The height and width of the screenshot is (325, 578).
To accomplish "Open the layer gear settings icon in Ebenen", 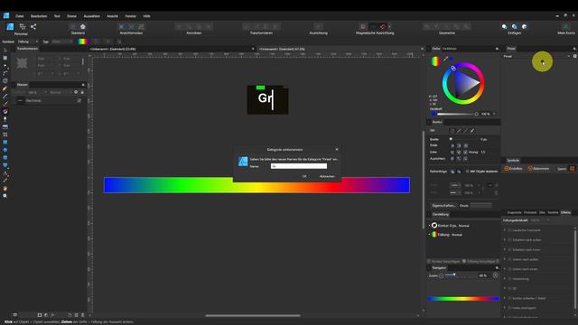I will (x=76, y=92).
